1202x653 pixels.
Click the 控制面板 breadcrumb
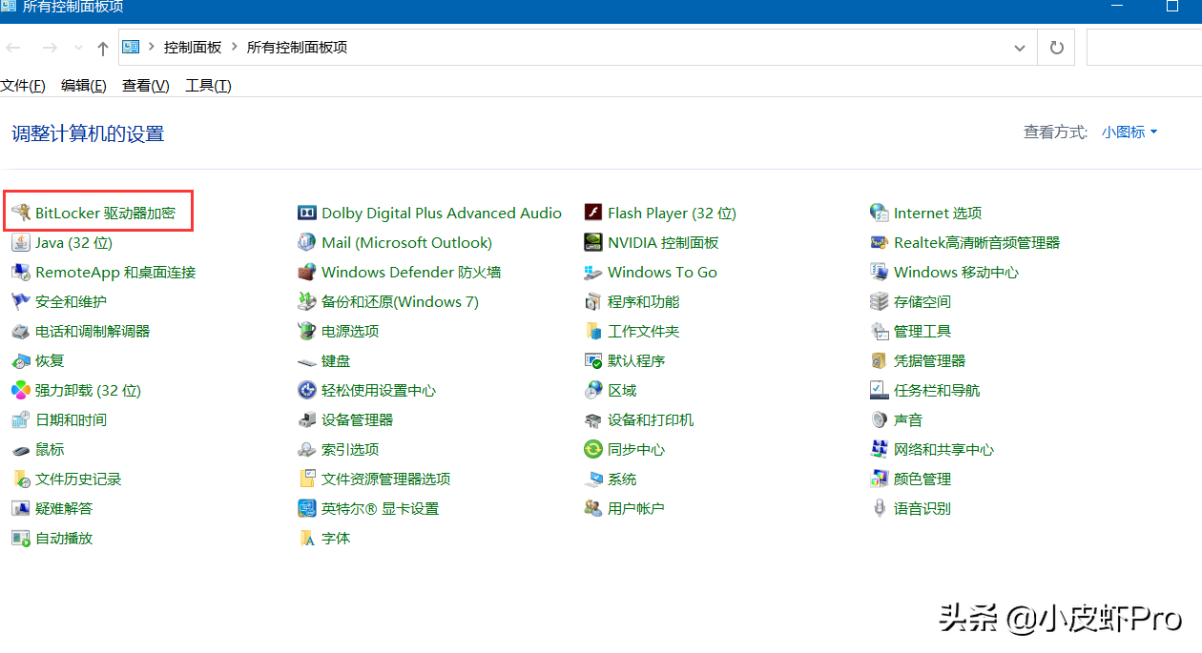pyautogui.click(x=193, y=47)
